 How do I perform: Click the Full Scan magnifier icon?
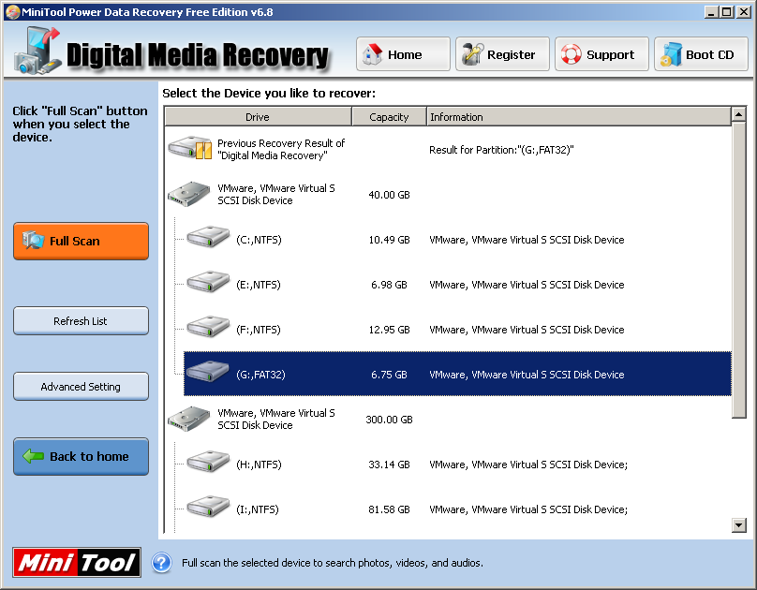pyautogui.click(x=34, y=241)
